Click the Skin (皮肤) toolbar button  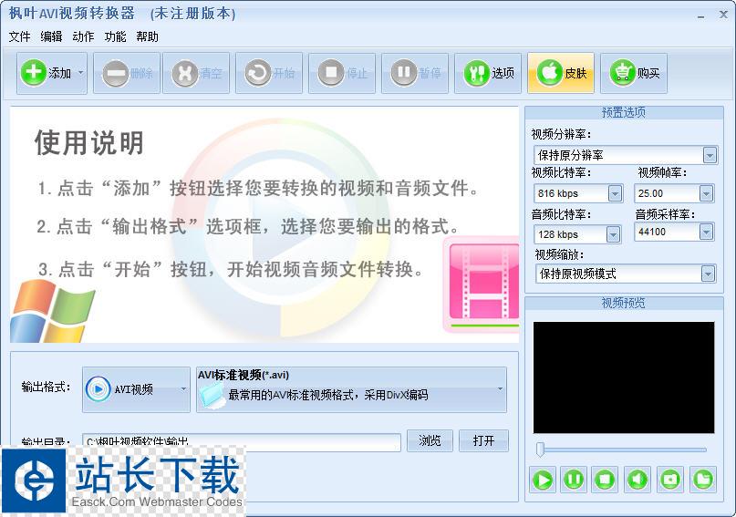561,73
